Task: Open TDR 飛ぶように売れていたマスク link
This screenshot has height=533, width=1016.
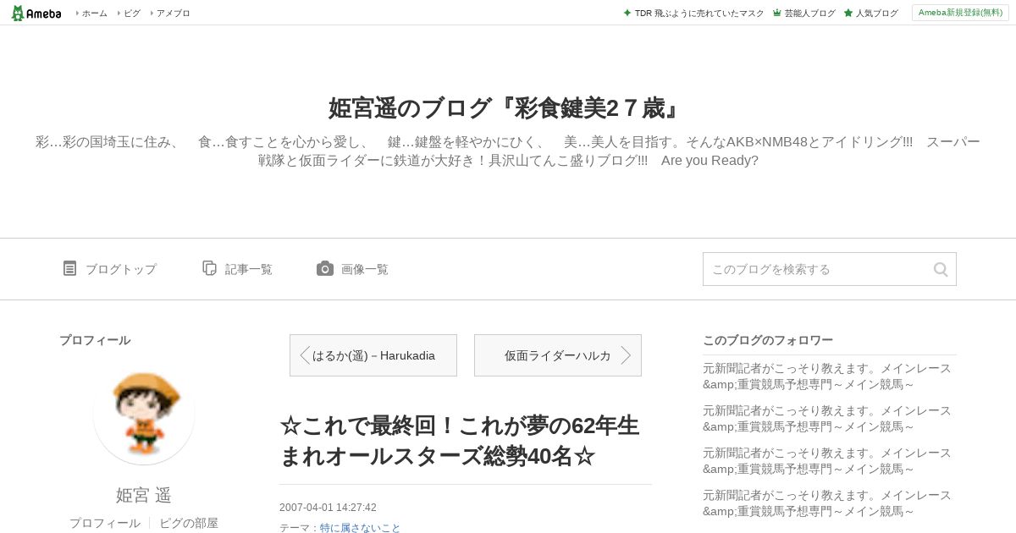Action: click(x=699, y=14)
